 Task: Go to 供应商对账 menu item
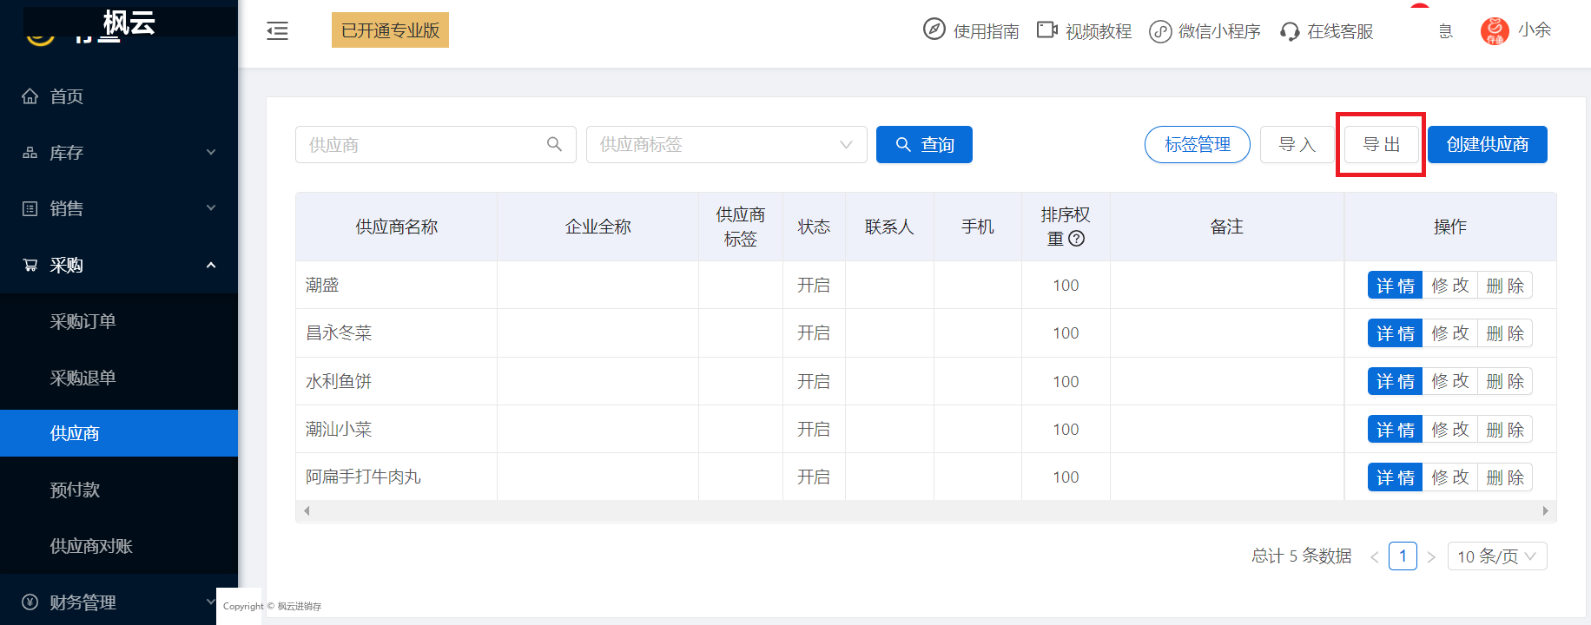[119, 546]
